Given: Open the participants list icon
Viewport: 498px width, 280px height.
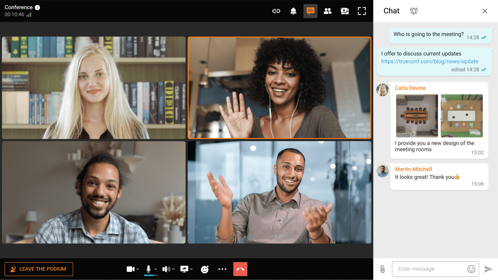Looking at the screenshot, I should [x=328, y=11].
